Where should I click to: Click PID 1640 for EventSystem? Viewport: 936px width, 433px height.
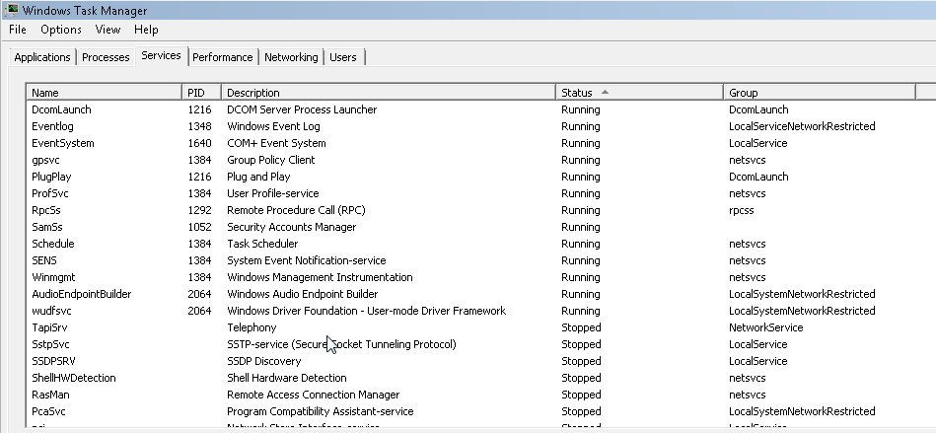(x=199, y=143)
